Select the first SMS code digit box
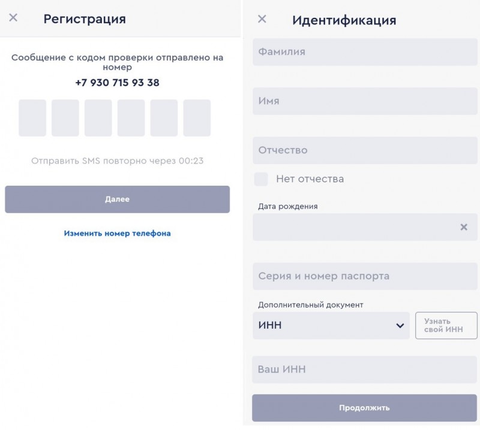This screenshot has height=430, width=480. (32, 118)
